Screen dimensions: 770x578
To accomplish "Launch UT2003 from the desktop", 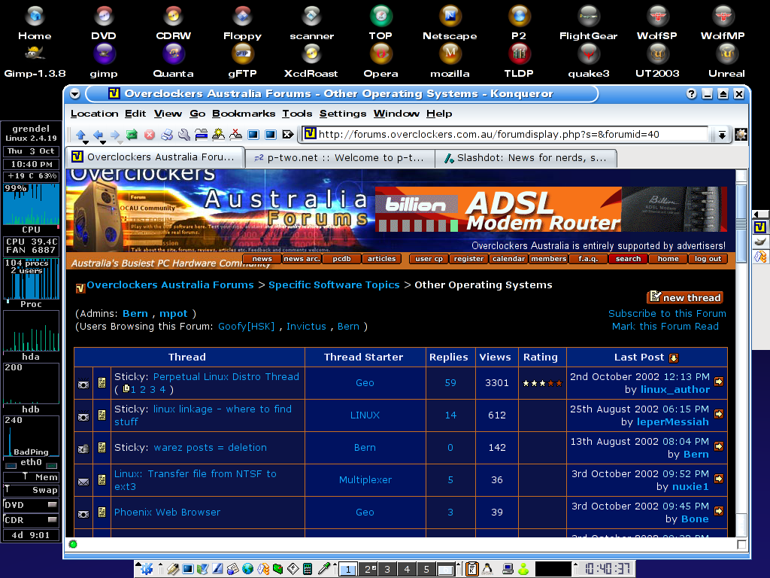I will [657, 61].
